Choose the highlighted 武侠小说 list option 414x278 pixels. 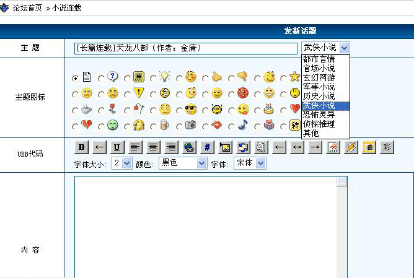[325, 105]
